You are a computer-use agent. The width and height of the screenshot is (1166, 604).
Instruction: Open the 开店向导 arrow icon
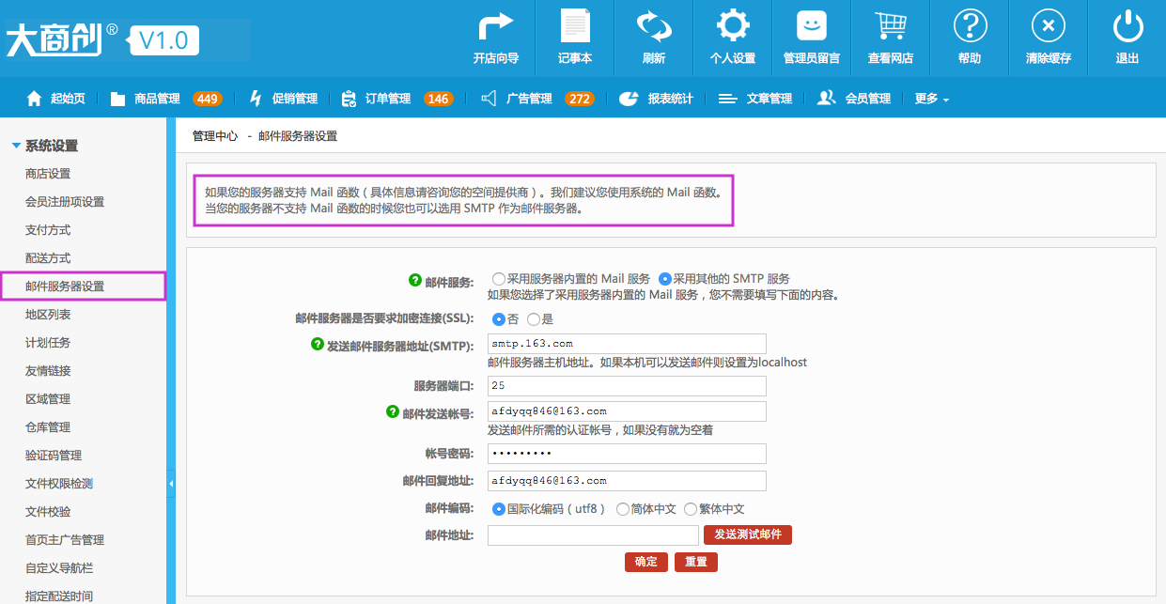[x=496, y=25]
